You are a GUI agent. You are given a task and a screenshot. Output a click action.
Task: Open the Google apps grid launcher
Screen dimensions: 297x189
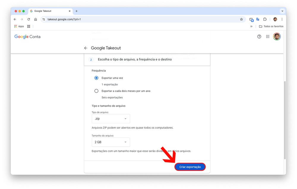pyautogui.click(x=268, y=37)
